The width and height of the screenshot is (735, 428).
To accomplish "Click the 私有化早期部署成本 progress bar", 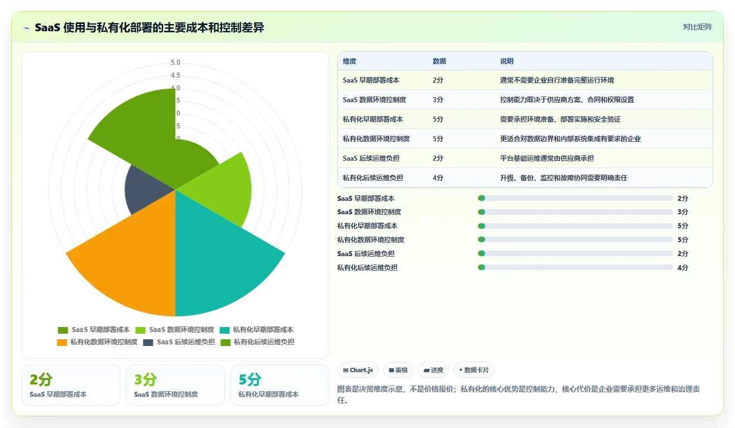I will click(575, 226).
